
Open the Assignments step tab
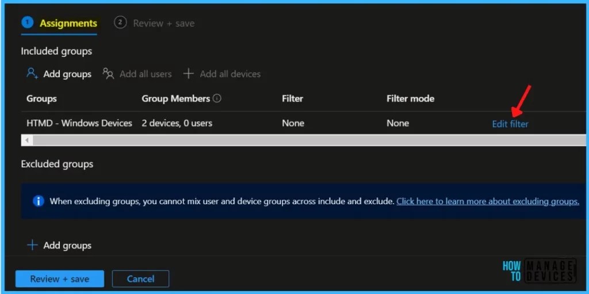coord(59,24)
